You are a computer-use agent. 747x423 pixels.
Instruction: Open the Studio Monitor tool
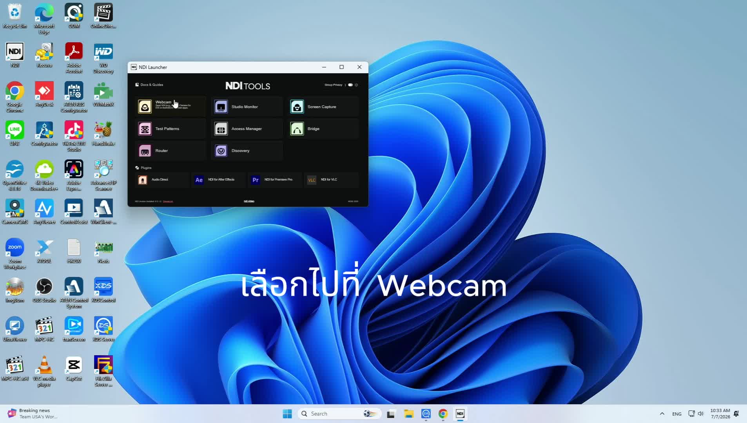247,107
